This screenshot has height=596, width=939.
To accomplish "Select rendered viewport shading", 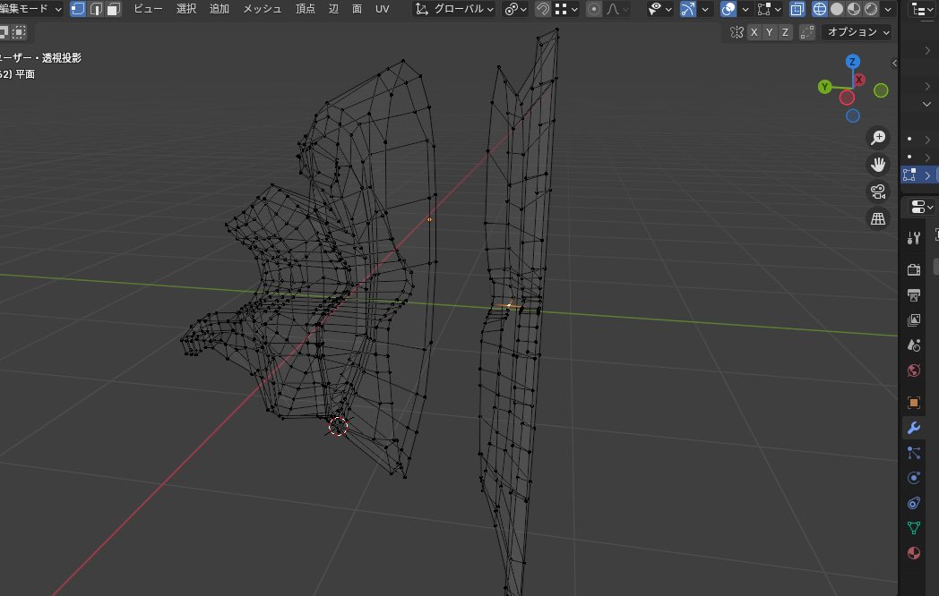I will pyautogui.click(x=871, y=9).
